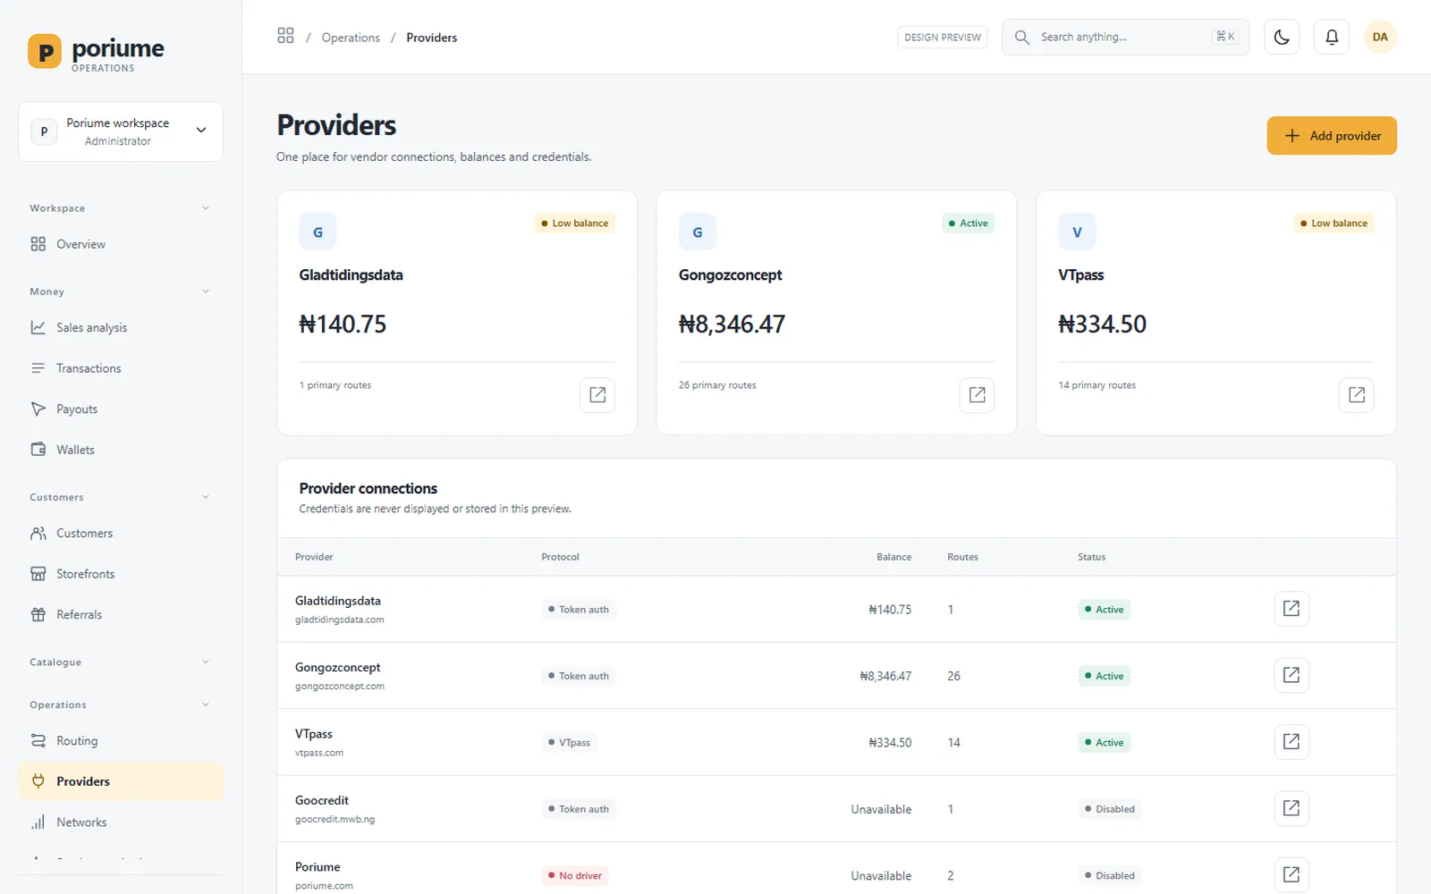Click the search magnifier icon
The width and height of the screenshot is (1431, 894).
click(1021, 38)
